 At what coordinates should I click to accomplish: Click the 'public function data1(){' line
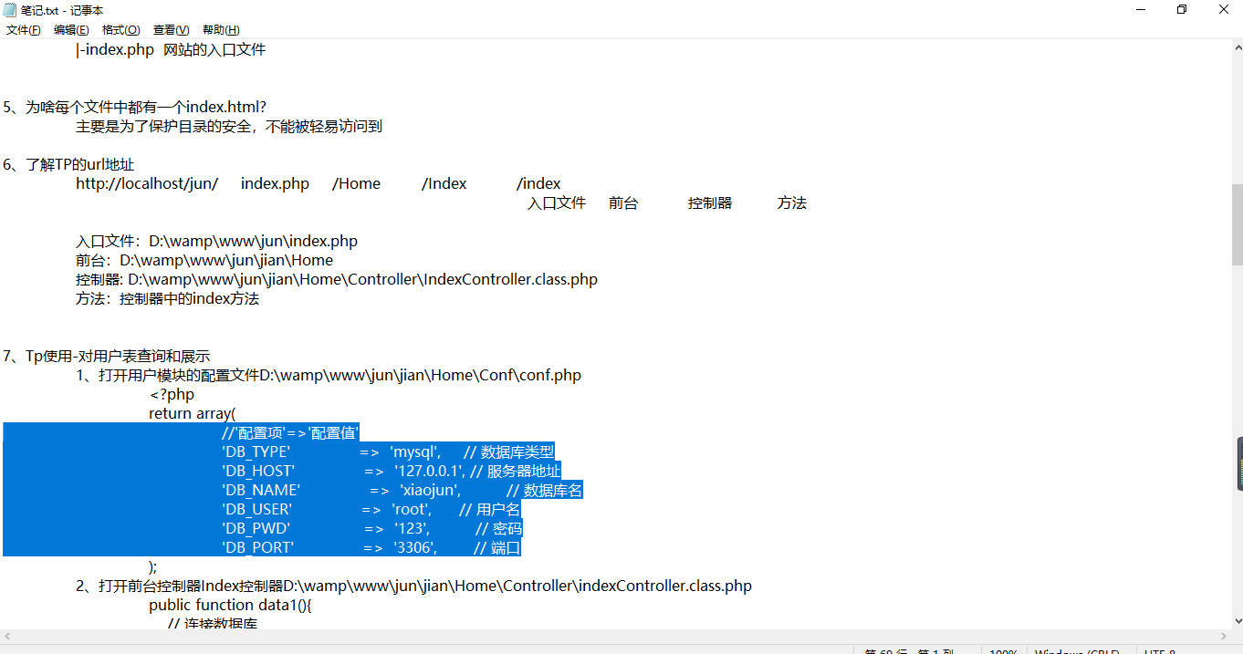click(x=230, y=605)
